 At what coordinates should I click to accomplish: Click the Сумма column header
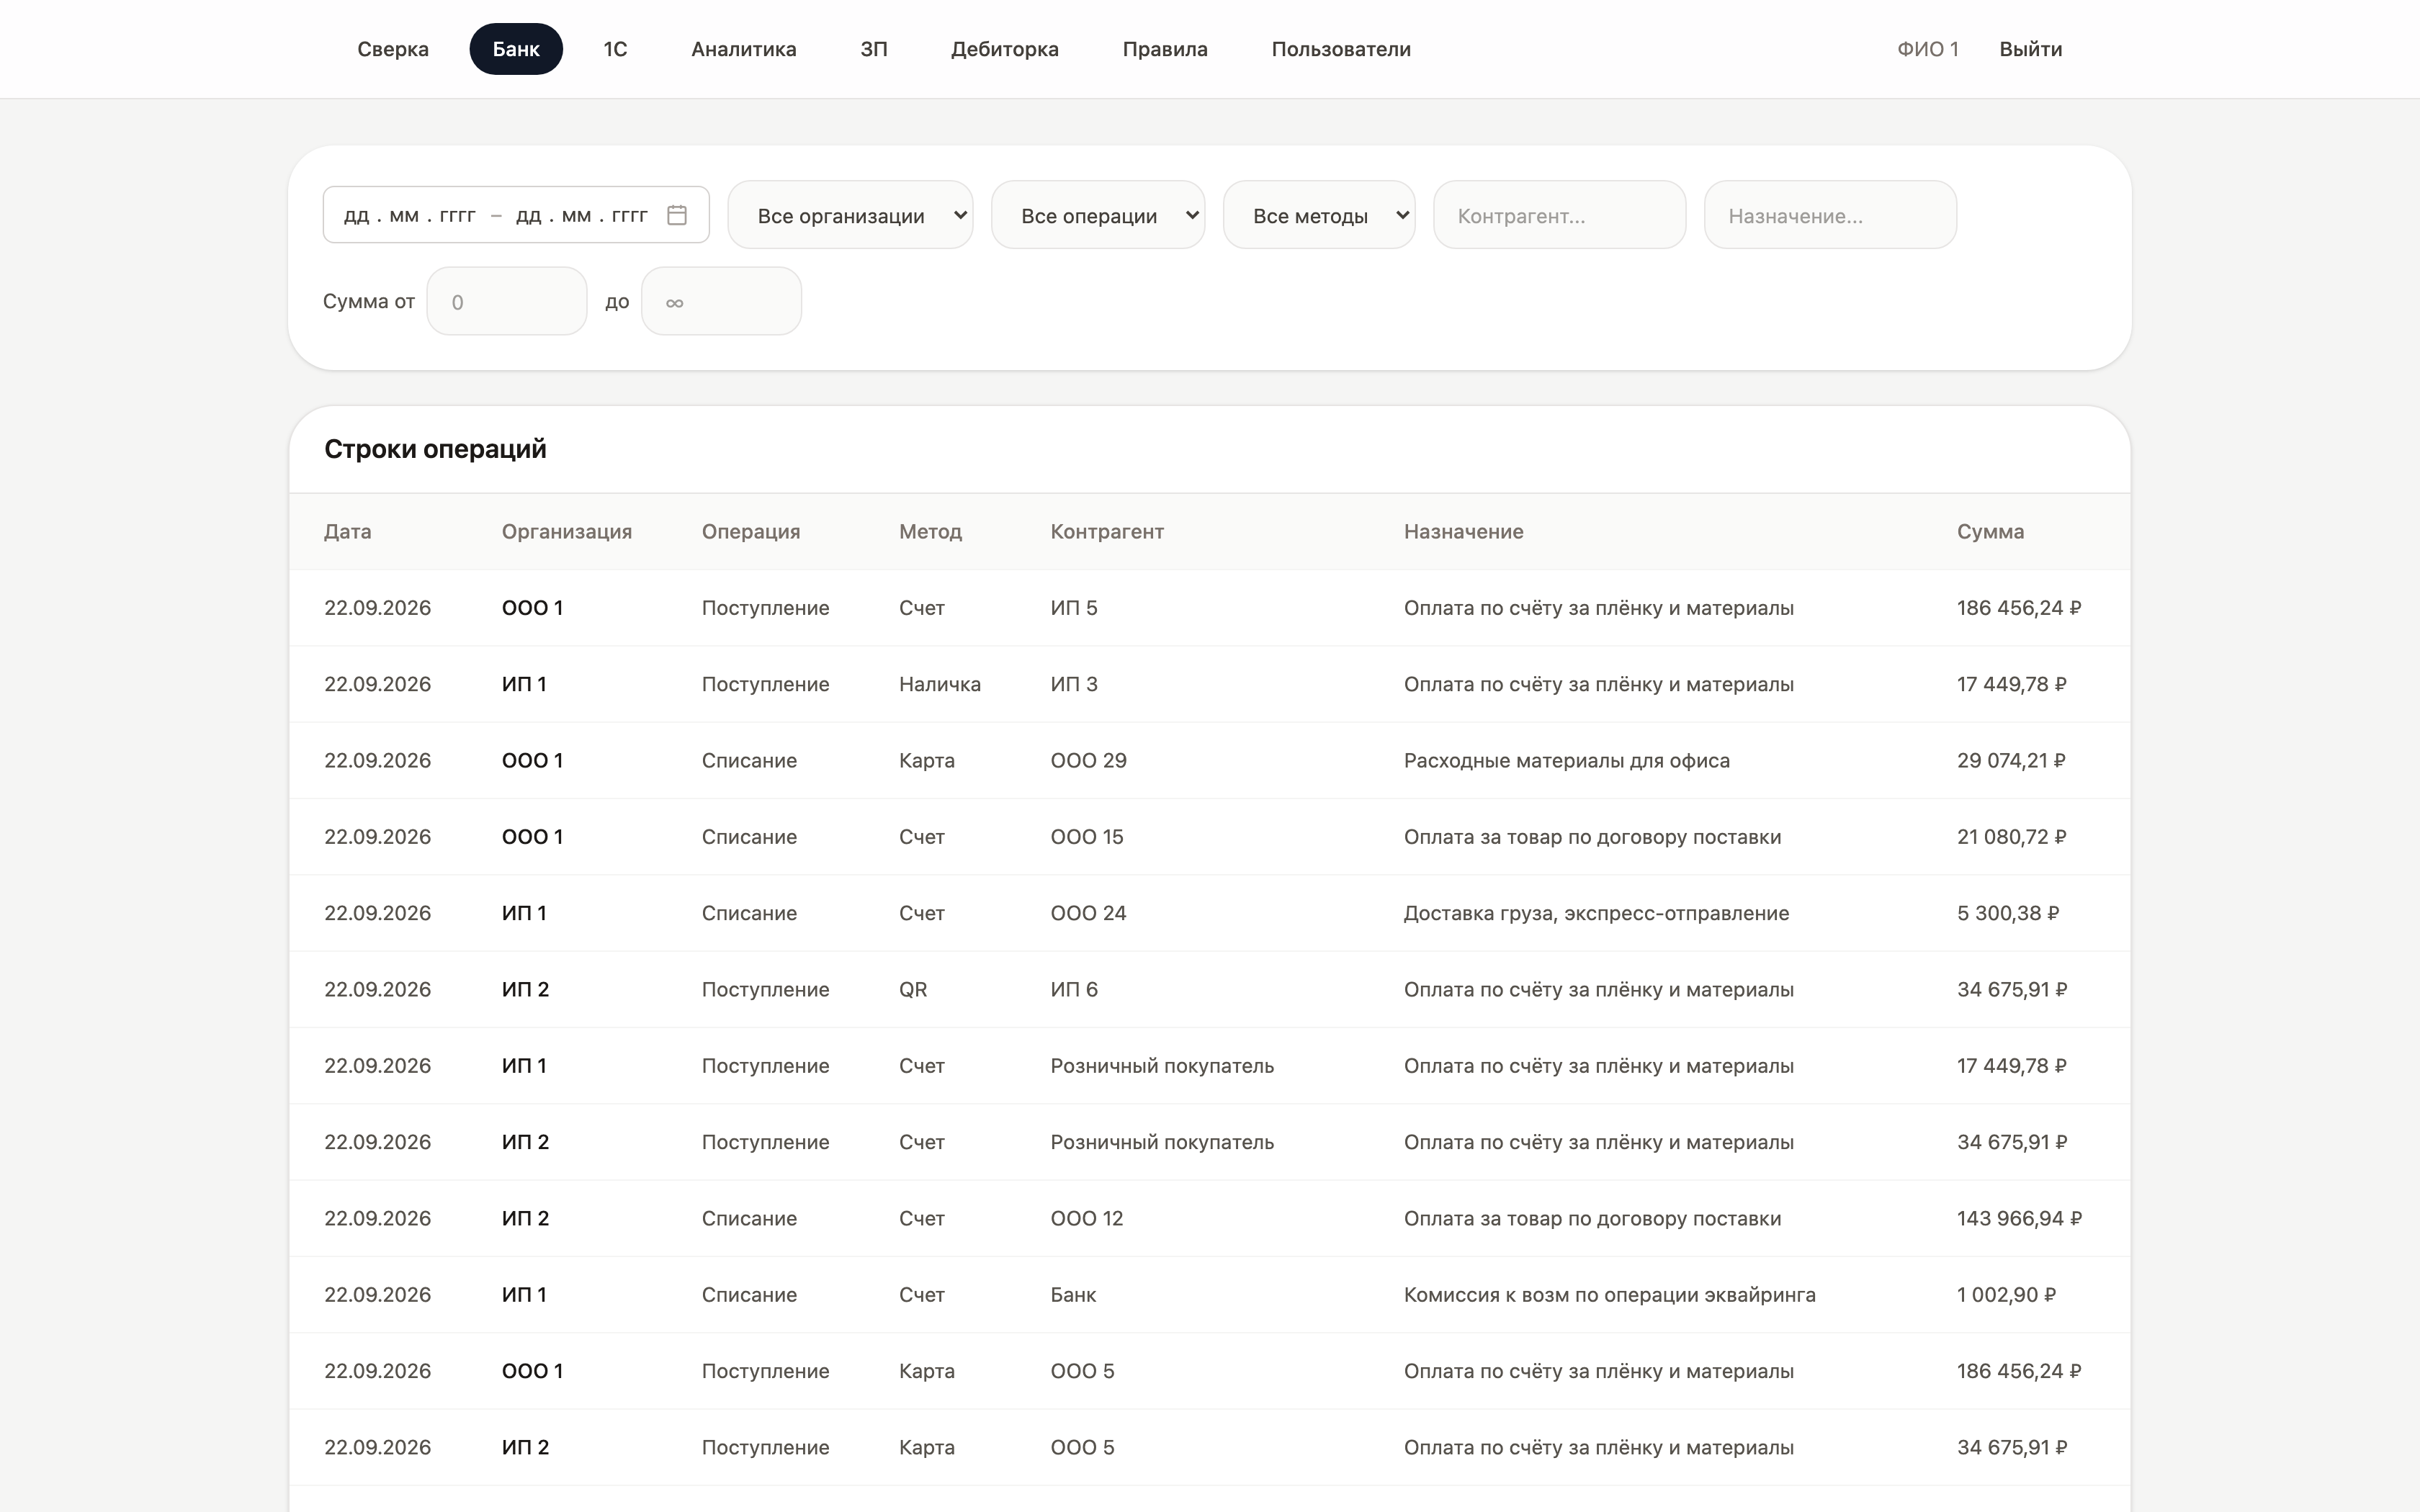tap(1990, 532)
